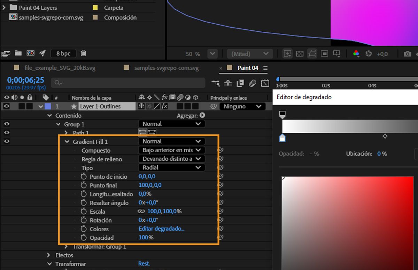This screenshot has height=270, width=418.
Task: Reset exposure with the aperture icon
Action: (369, 54)
